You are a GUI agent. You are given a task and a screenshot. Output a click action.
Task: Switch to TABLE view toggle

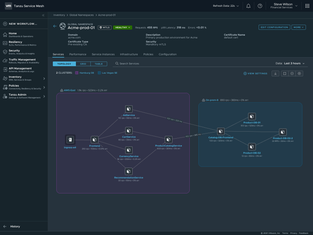(x=98, y=64)
